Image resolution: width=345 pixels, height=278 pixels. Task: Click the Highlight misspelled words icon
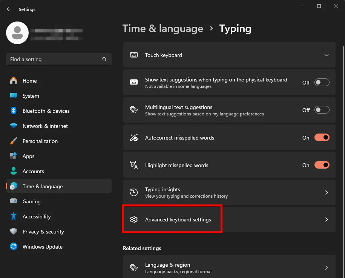[134, 165]
